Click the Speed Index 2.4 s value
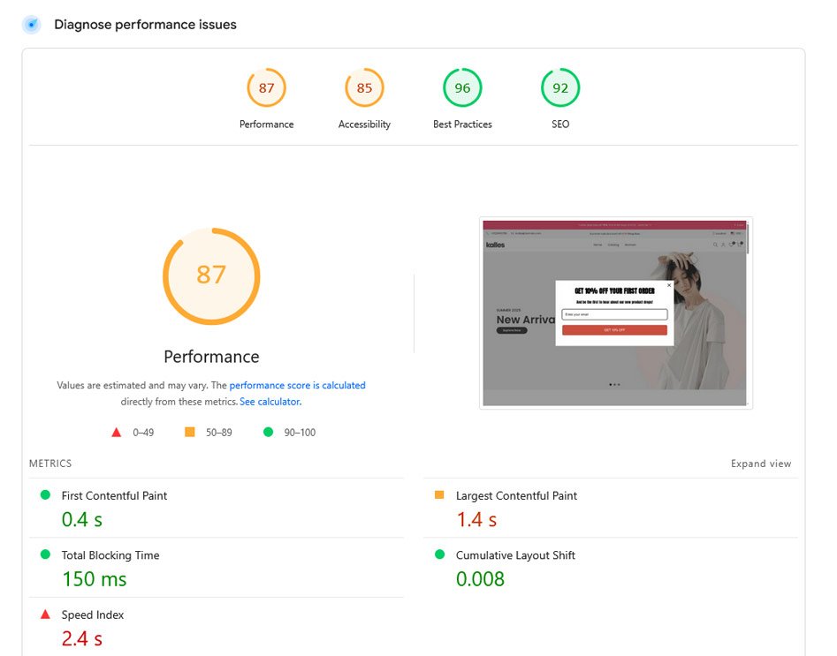The width and height of the screenshot is (837, 656). tap(81, 638)
